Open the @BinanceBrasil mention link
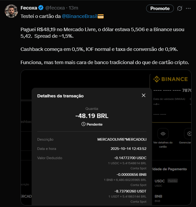 pyautogui.click(x=79, y=16)
